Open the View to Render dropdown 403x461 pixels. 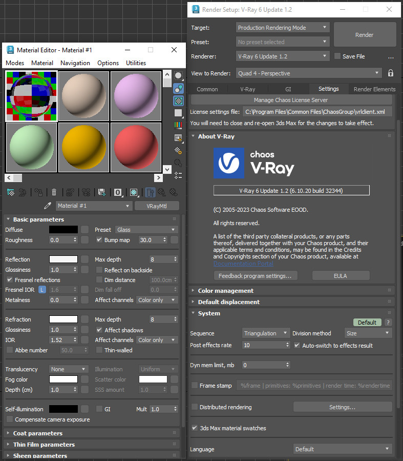309,73
